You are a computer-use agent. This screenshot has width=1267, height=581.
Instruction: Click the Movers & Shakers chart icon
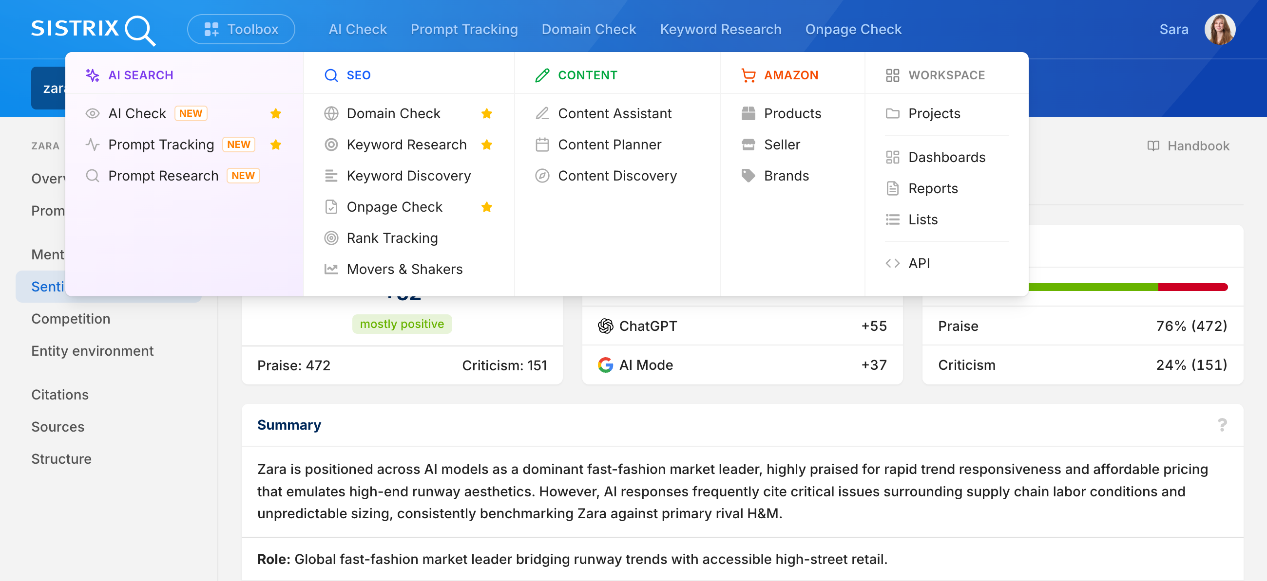coord(331,269)
